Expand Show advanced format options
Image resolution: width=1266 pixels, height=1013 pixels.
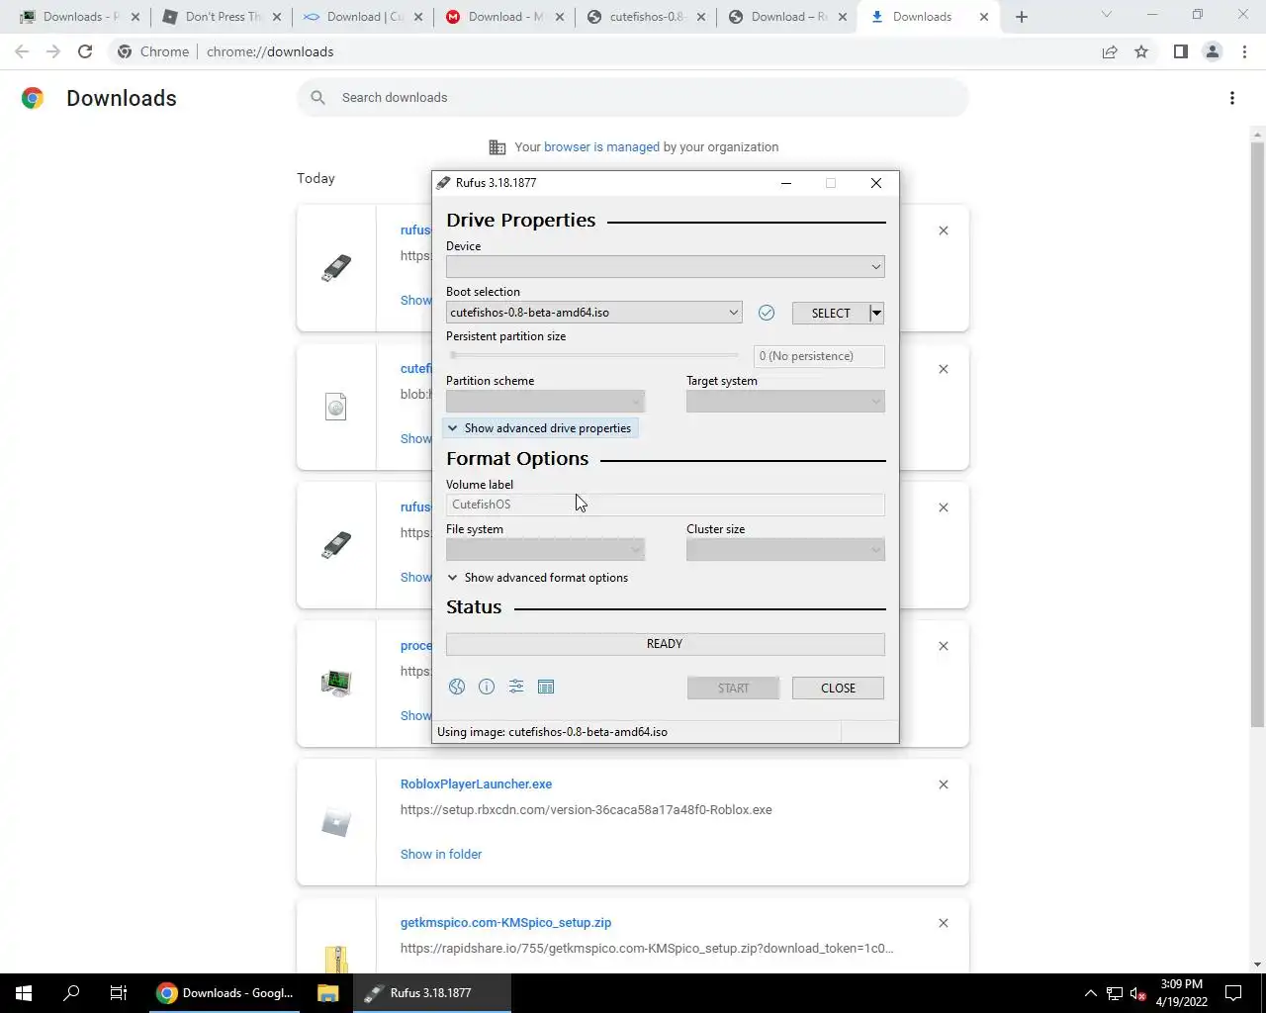(x=538, y=578)
